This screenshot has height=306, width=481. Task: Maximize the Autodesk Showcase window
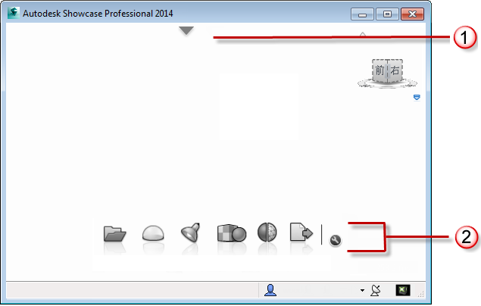coord(387,14)
